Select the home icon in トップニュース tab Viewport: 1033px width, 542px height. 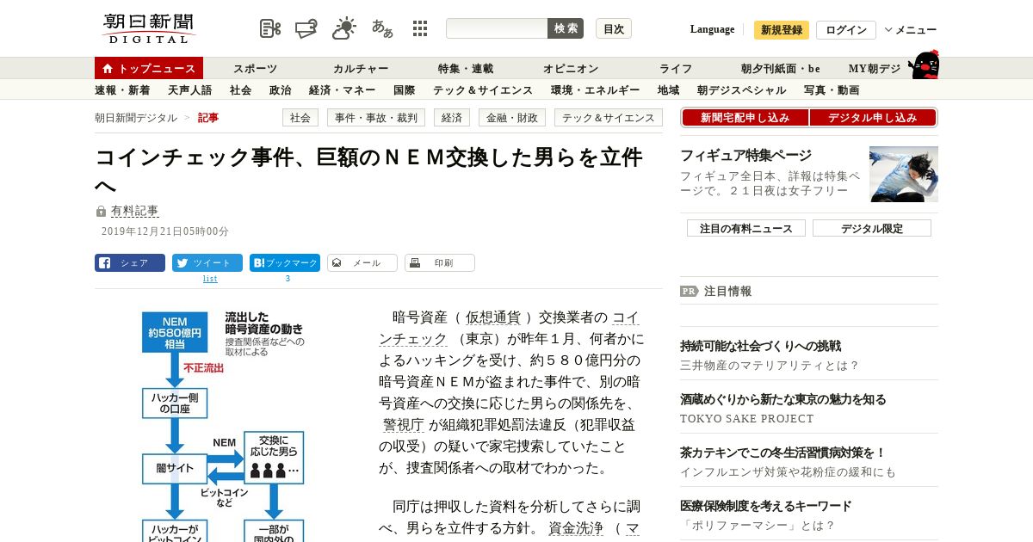click(108, 69)
